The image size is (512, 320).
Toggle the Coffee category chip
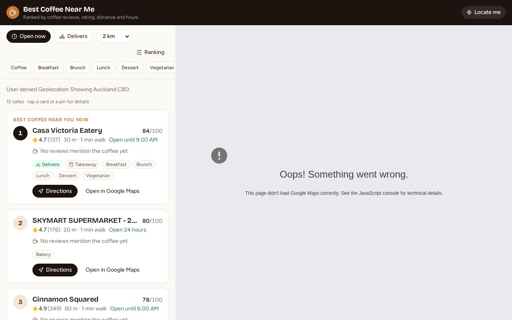(19, 68)
